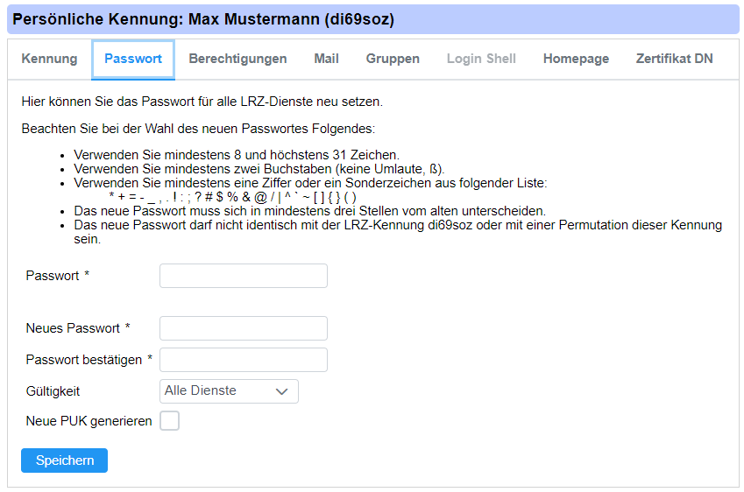Viewport: 744px width, 492px height.
Task: Switch to the Homepage tab
Action: (x=576, y=59)
